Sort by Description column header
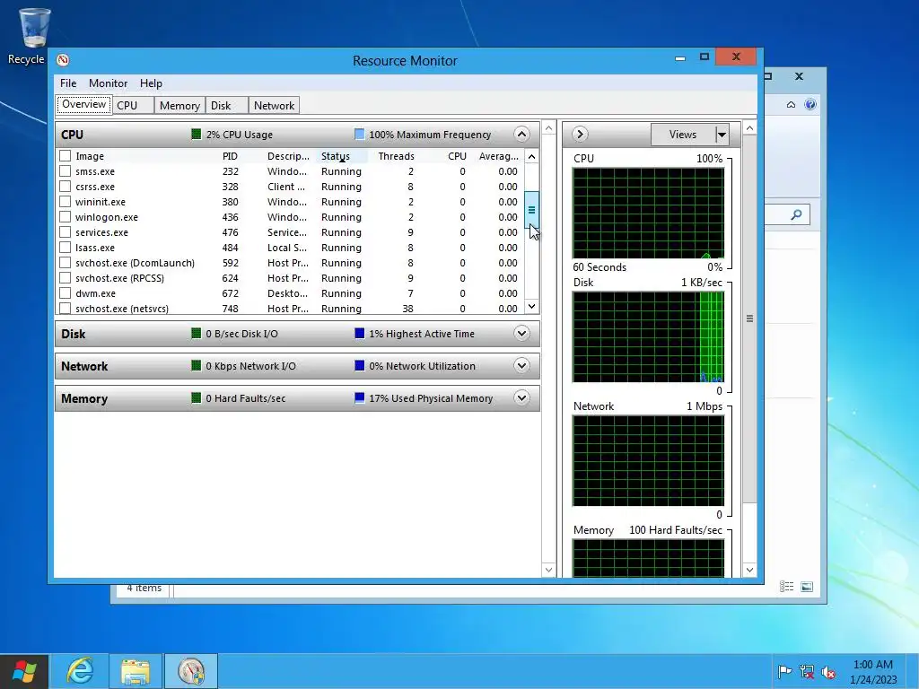 point(288,156)
